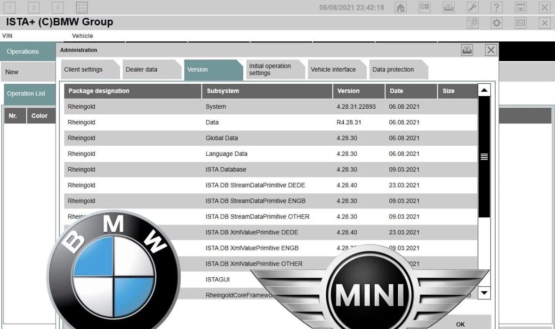The image size is (555, 329).
Task: Select the Rheingold System row
Action: click(270, 106)
